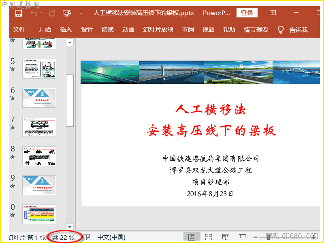Image resolution: width=324 pixels, height=243 pixels.
Task: Click animation star icon beside slide 8
Action: point(13,156)
